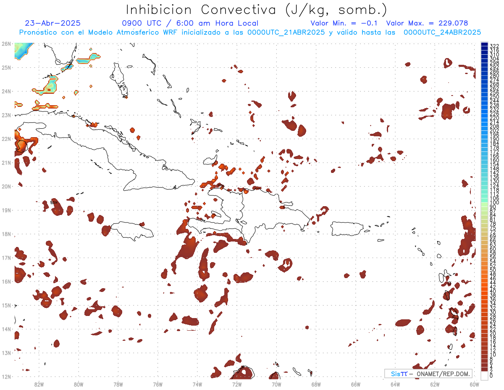Click the 'Valor Min. = -0.1' readout
The height and width of the screenshot is (390, 504).
344,24
